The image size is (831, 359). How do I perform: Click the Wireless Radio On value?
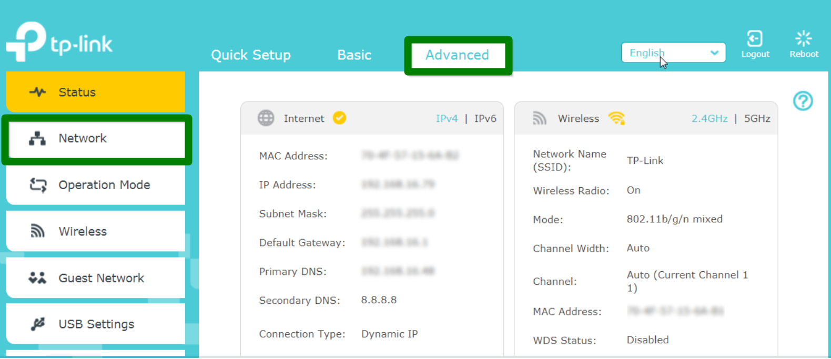633,190
